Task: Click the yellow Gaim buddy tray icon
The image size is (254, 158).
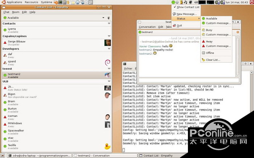Action: pyautogui.click(x=181, y=2)
